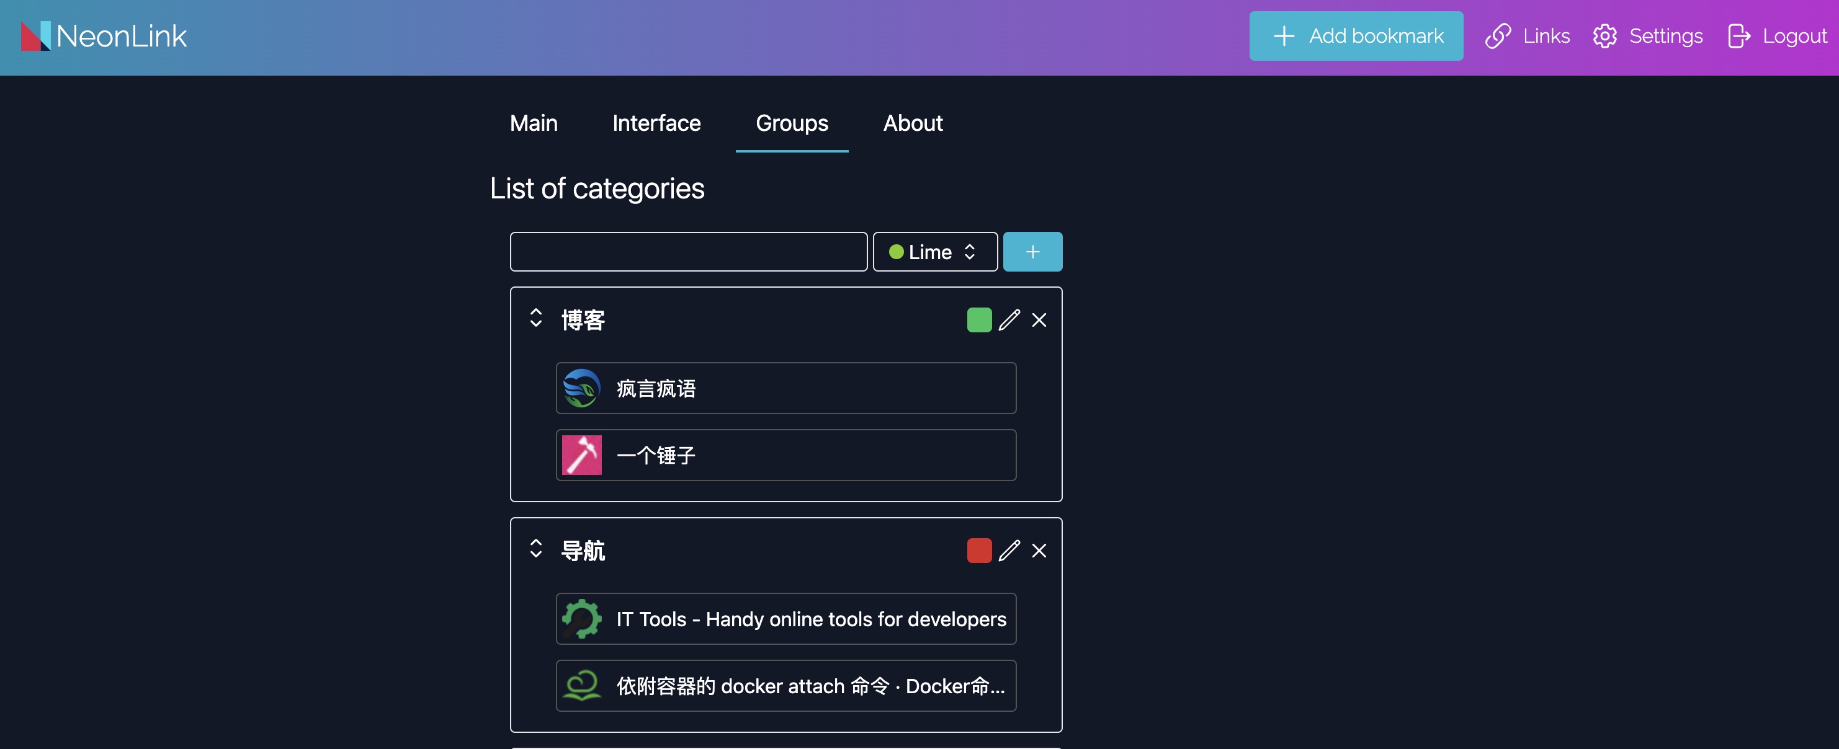
Task: Click the hammer favicon of 一个锤子
Action: click(581, 455)
